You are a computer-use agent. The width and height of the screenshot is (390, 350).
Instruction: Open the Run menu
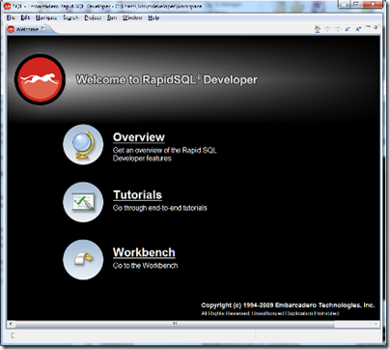(112, 17)
